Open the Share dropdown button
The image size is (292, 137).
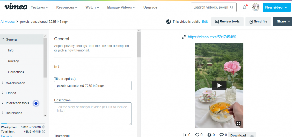pos(283,22)
